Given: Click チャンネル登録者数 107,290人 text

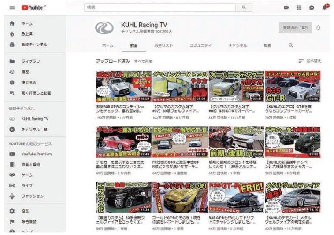Looking at the screenshot, I should click(147, 32).
